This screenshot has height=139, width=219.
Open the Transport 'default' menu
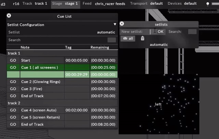pos(146,3)
